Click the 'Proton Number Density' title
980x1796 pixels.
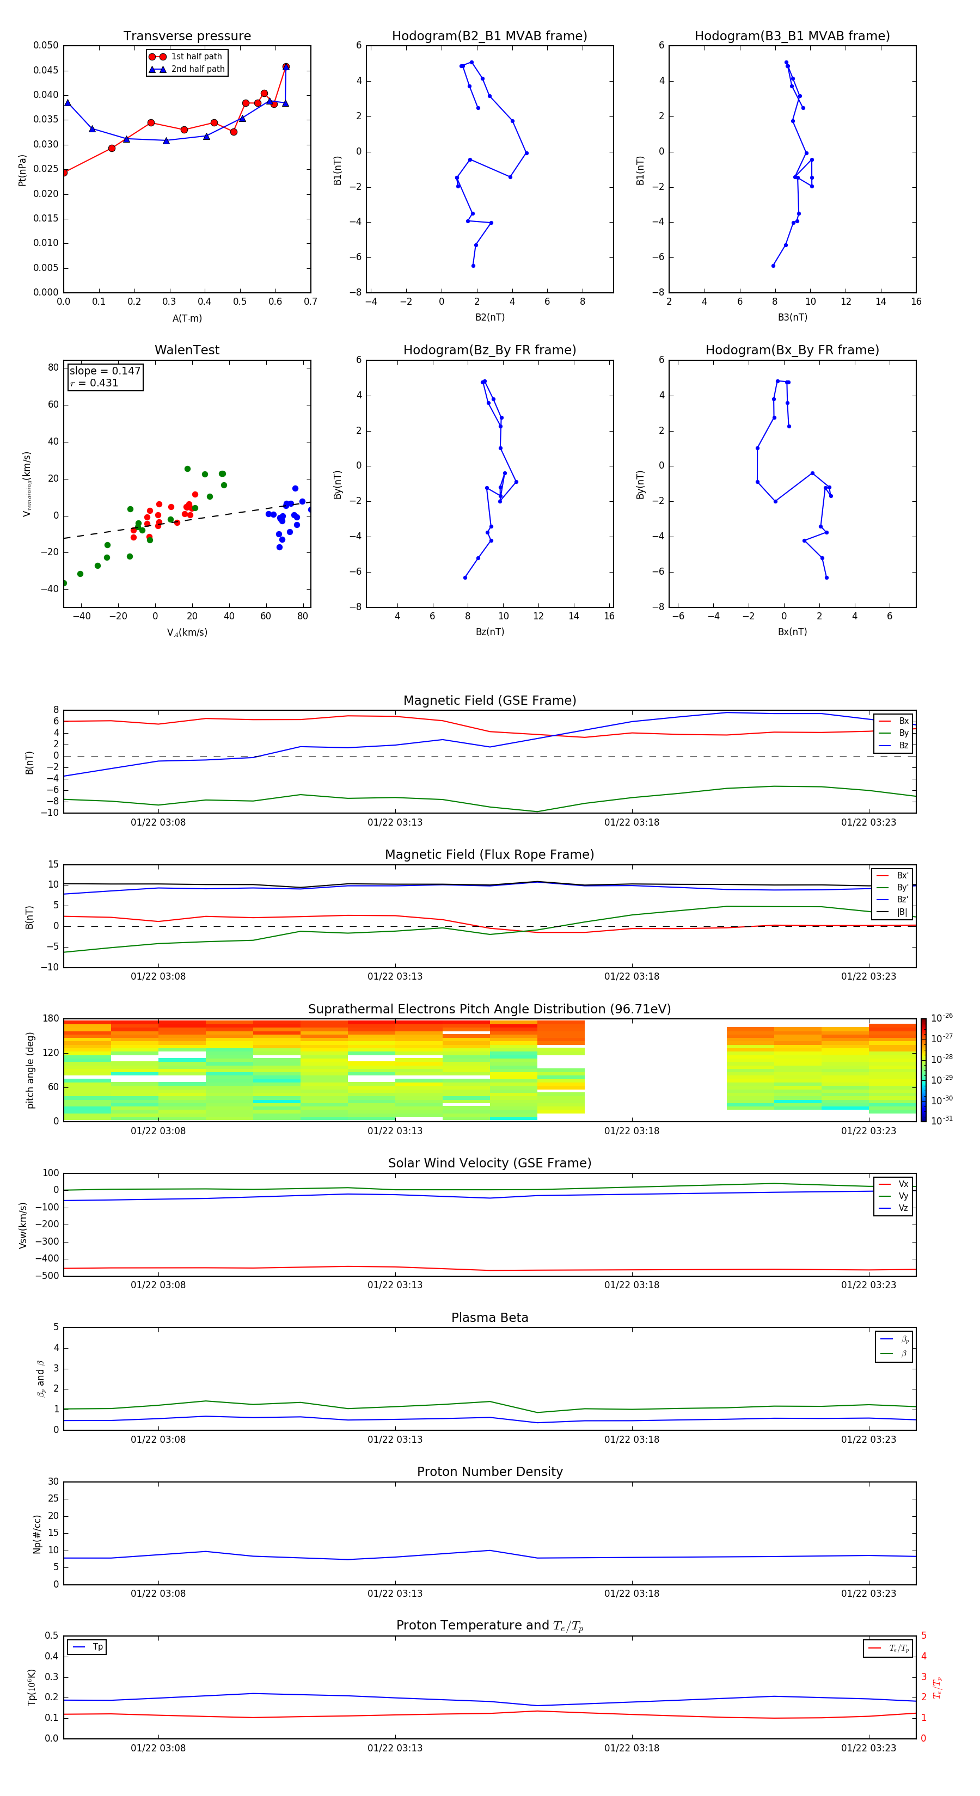point(489,1472)
